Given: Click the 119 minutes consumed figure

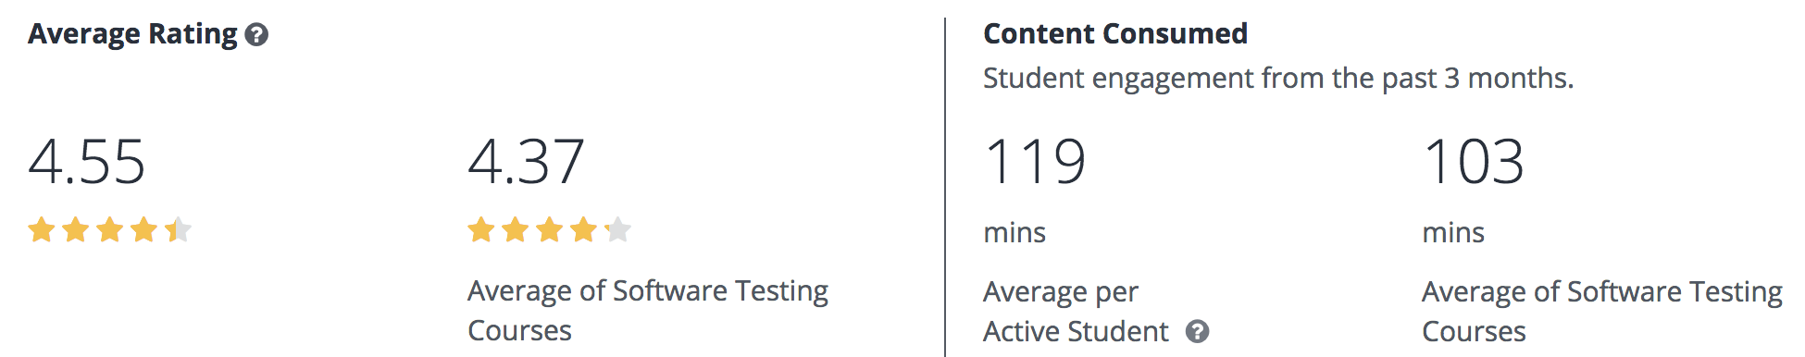Looking at the screenshot, I should click(x=1035, y=162).
